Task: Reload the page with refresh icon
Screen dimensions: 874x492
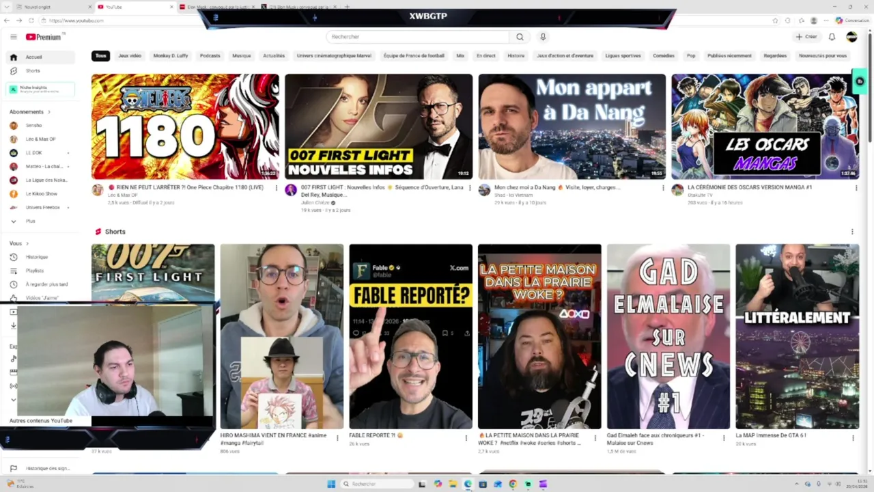Action: [31, 20]
